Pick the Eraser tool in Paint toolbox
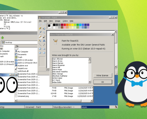The width and height of the screenshot is (147, 119). (40, 29)
